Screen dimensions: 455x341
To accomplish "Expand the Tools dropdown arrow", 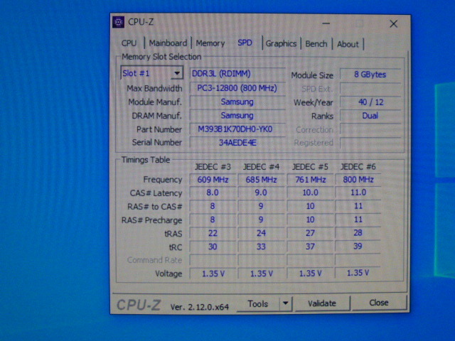I will pos(286,303).
